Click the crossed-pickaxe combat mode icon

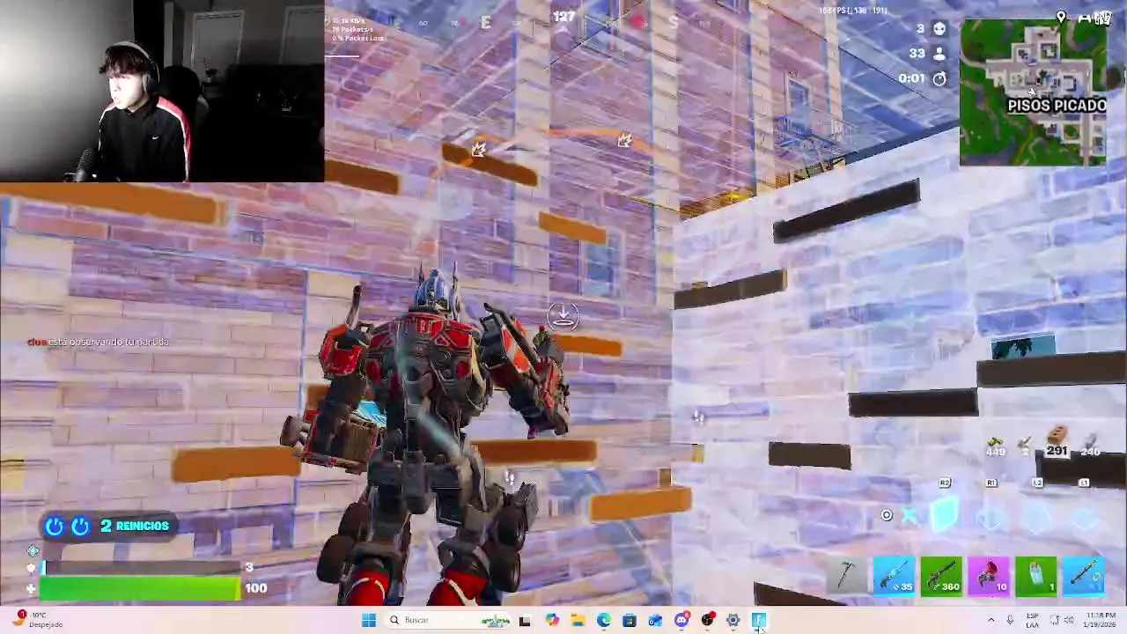pyautogui.click(x=910, y=515)
